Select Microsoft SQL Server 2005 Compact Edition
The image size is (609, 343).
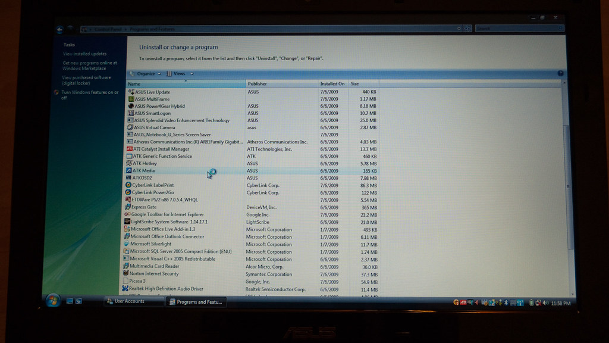pyautogui.click(x=251, y=252)
